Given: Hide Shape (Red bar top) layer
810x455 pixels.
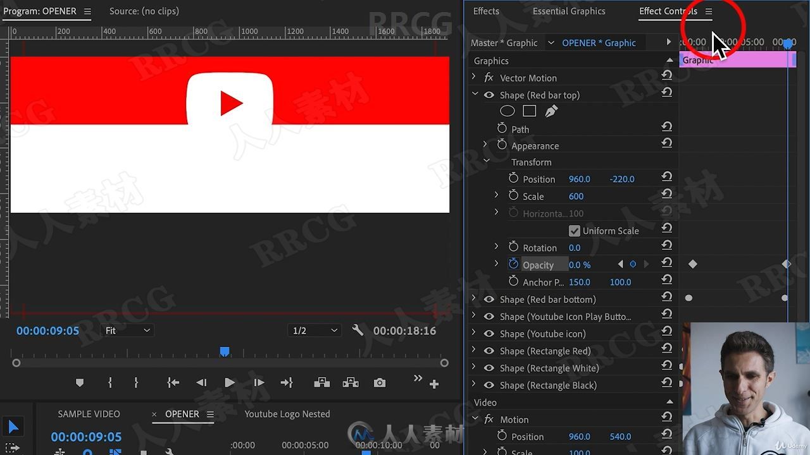Looking at the screenshot, I should 489,95.
